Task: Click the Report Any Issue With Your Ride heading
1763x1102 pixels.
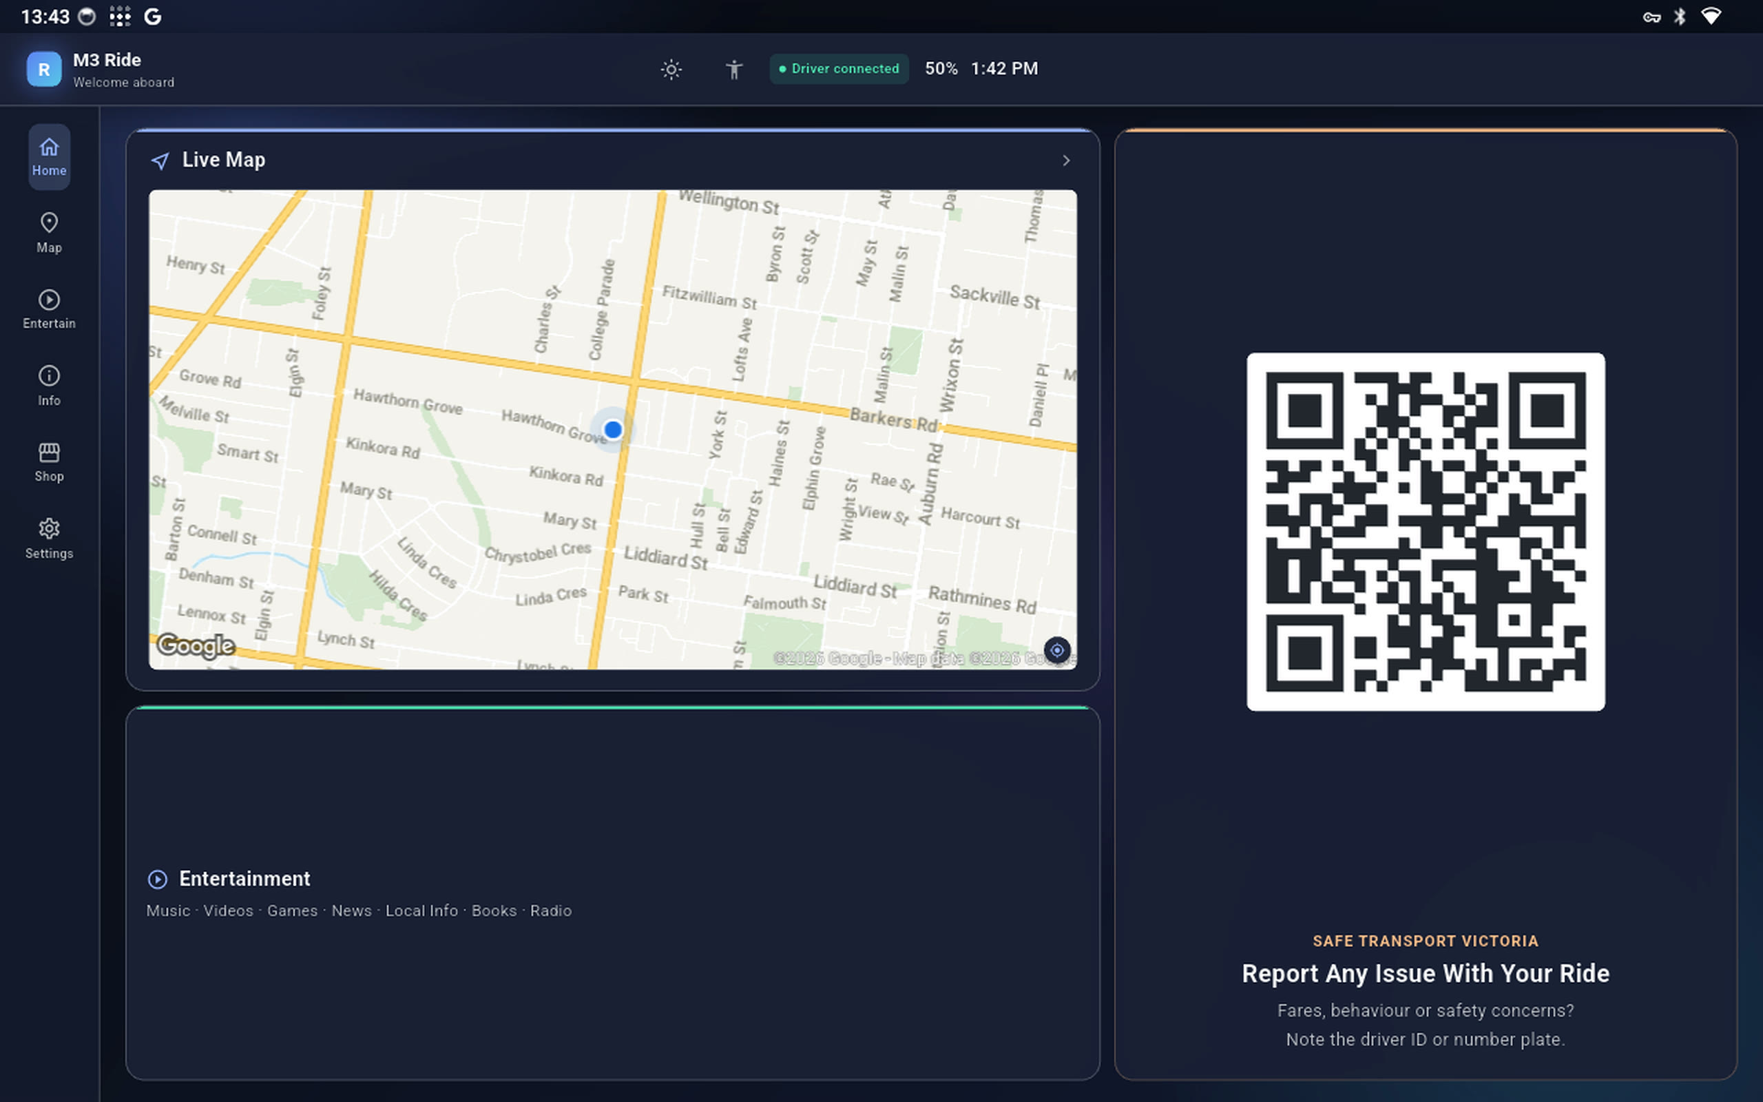Action: 1425,973
